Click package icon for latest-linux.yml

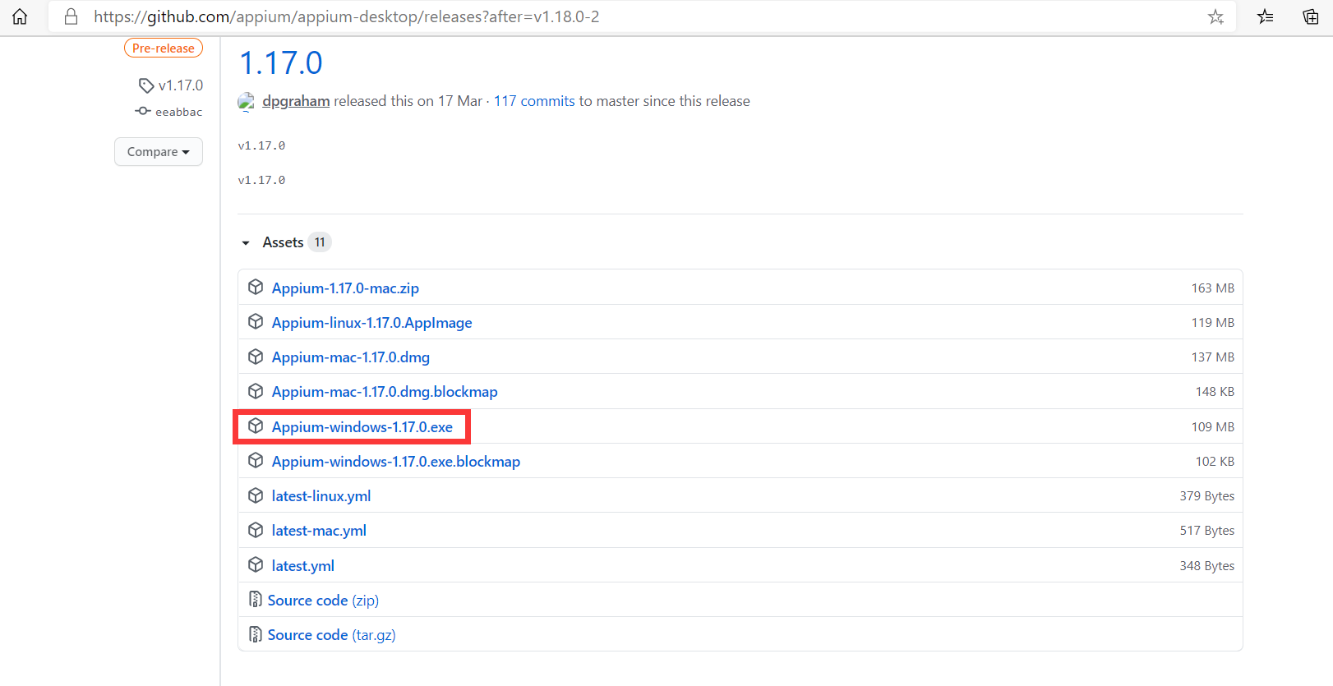point(256,495)
